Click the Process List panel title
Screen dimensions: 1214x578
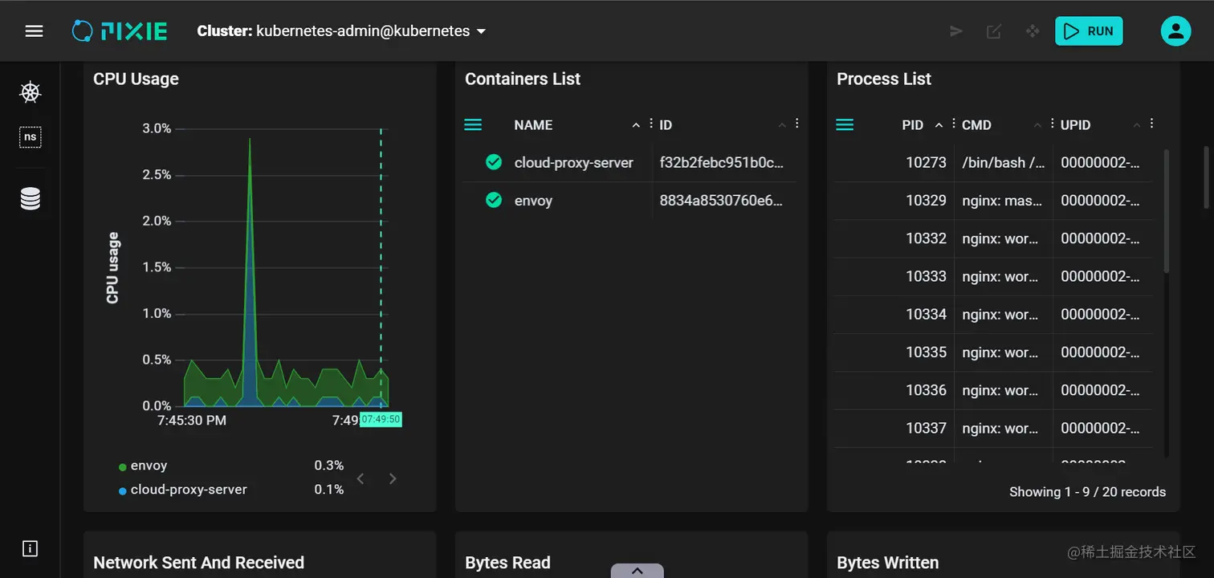[884, 79]
